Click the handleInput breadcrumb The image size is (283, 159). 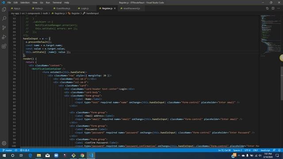coord(92,13)
